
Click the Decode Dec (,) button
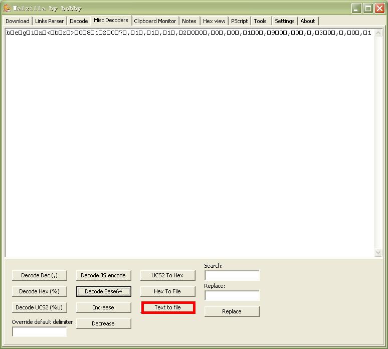39,275
